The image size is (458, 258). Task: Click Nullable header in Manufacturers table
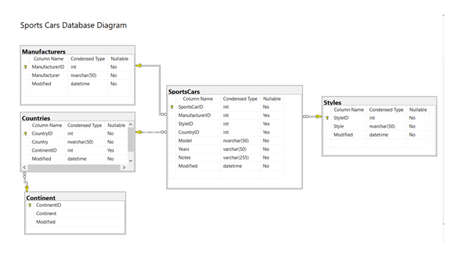click(119, 59)
